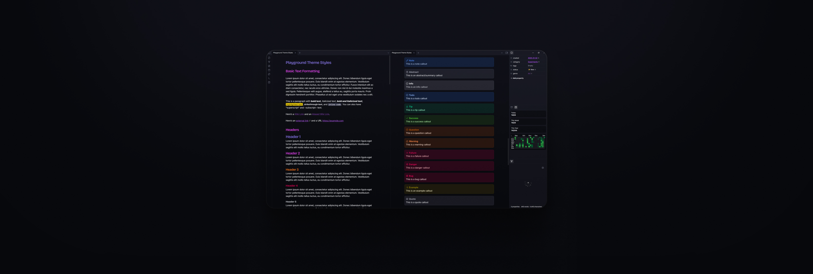Image resolution: width=813 pixels, height=274 pixels.
Task: Open the command palette terminal icon
Action: point(269,78)
